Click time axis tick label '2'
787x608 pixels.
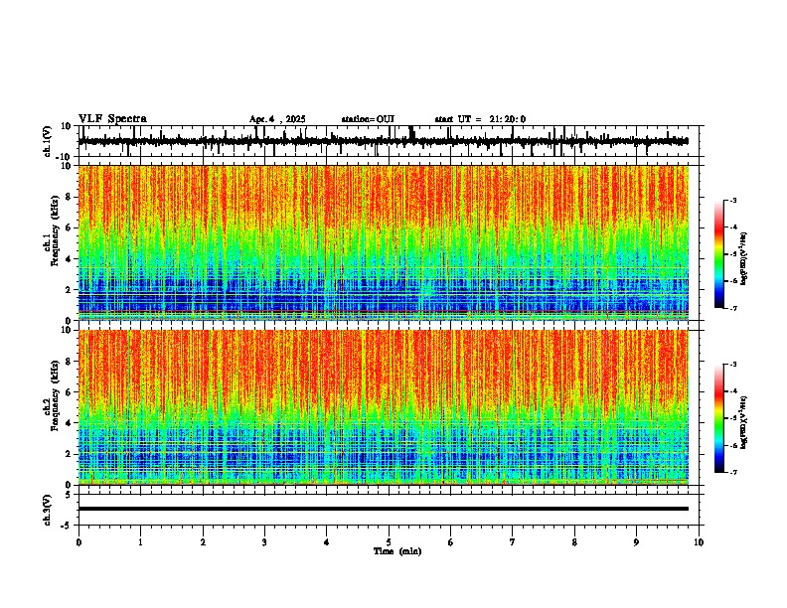click(203, 542)
